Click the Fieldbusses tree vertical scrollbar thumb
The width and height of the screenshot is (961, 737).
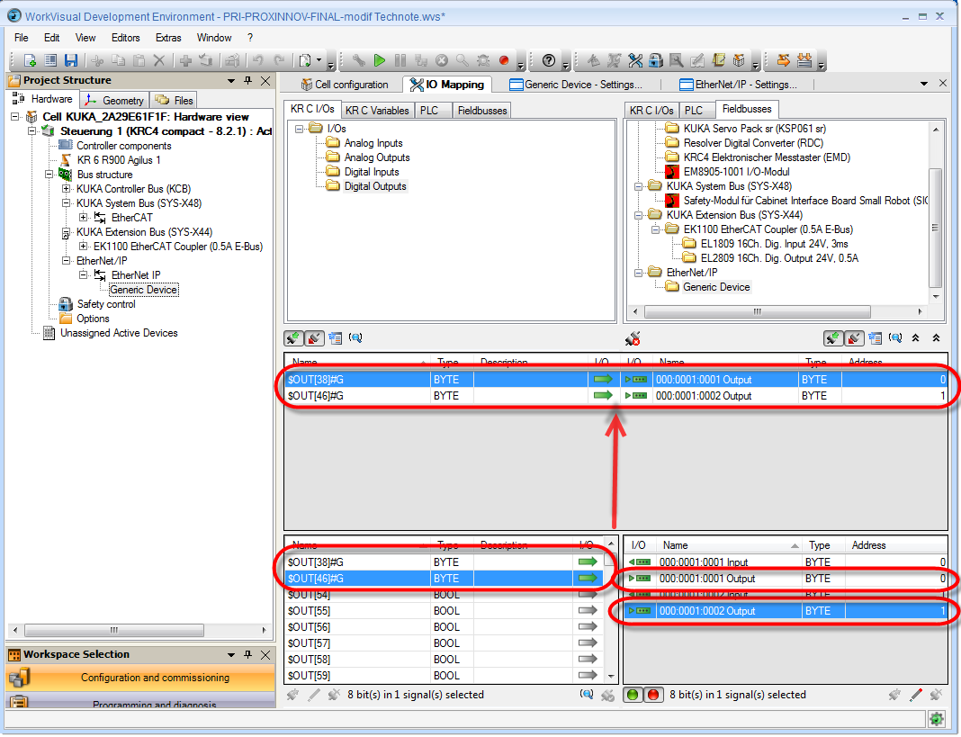pyautogui.click(x=935, y=228)
